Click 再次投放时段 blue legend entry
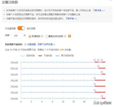Image resolution: width=114 pixels, height=107 pixels. point(65,56)
